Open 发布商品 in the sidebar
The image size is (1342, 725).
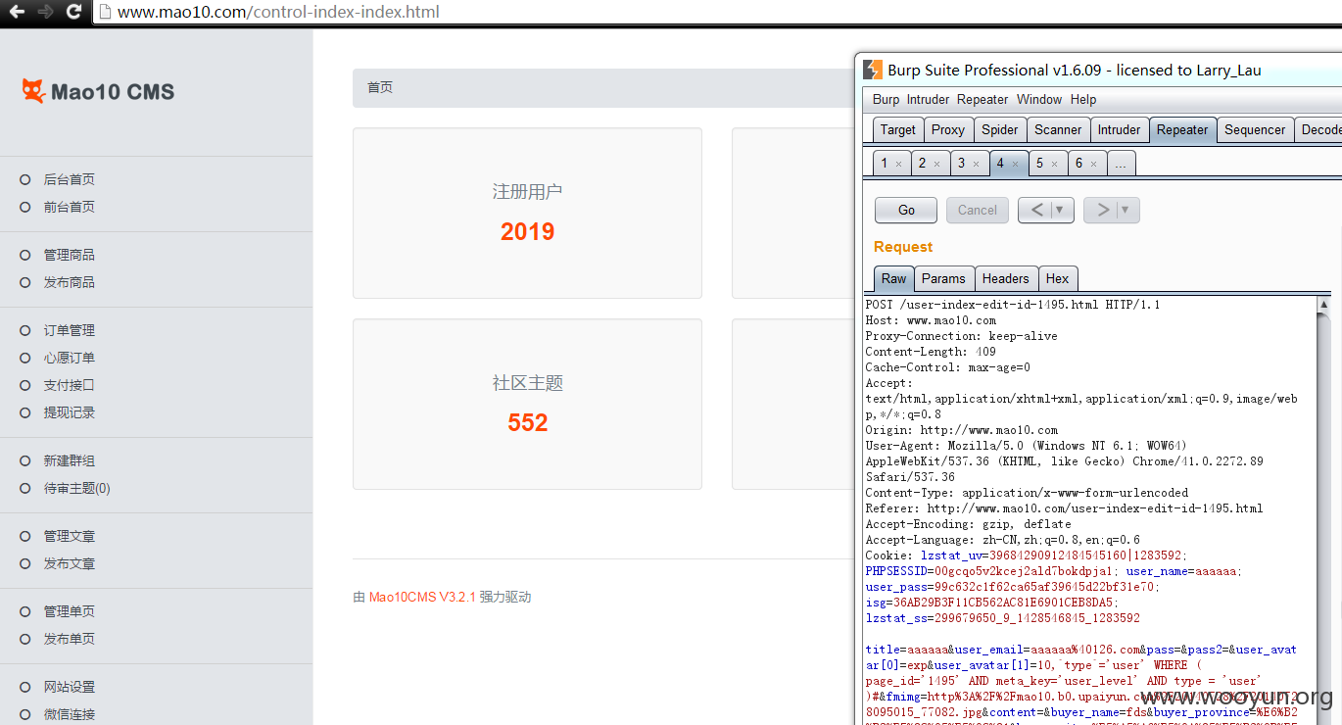69,282
